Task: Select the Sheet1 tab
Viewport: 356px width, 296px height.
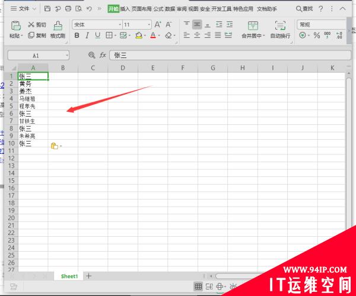Action: [x=69, y=276]
